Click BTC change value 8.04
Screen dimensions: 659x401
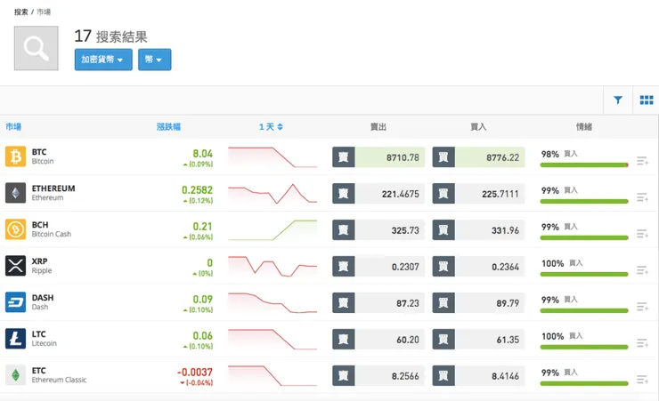point(202,154)
